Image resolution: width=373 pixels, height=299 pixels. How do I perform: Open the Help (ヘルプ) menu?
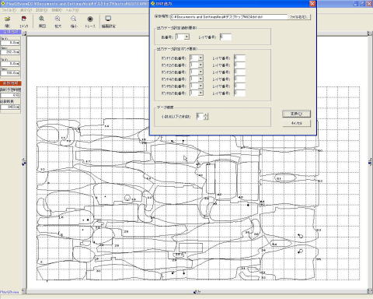tap(72, 10)
